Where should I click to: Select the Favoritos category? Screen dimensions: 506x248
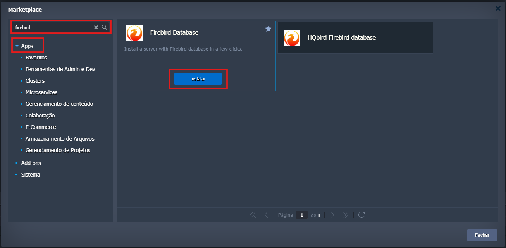tap(36, 58)
